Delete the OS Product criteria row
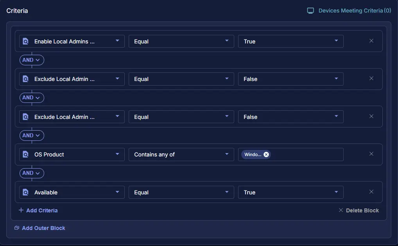The height and width of the screenshot is (246, 398). point(371,154)
